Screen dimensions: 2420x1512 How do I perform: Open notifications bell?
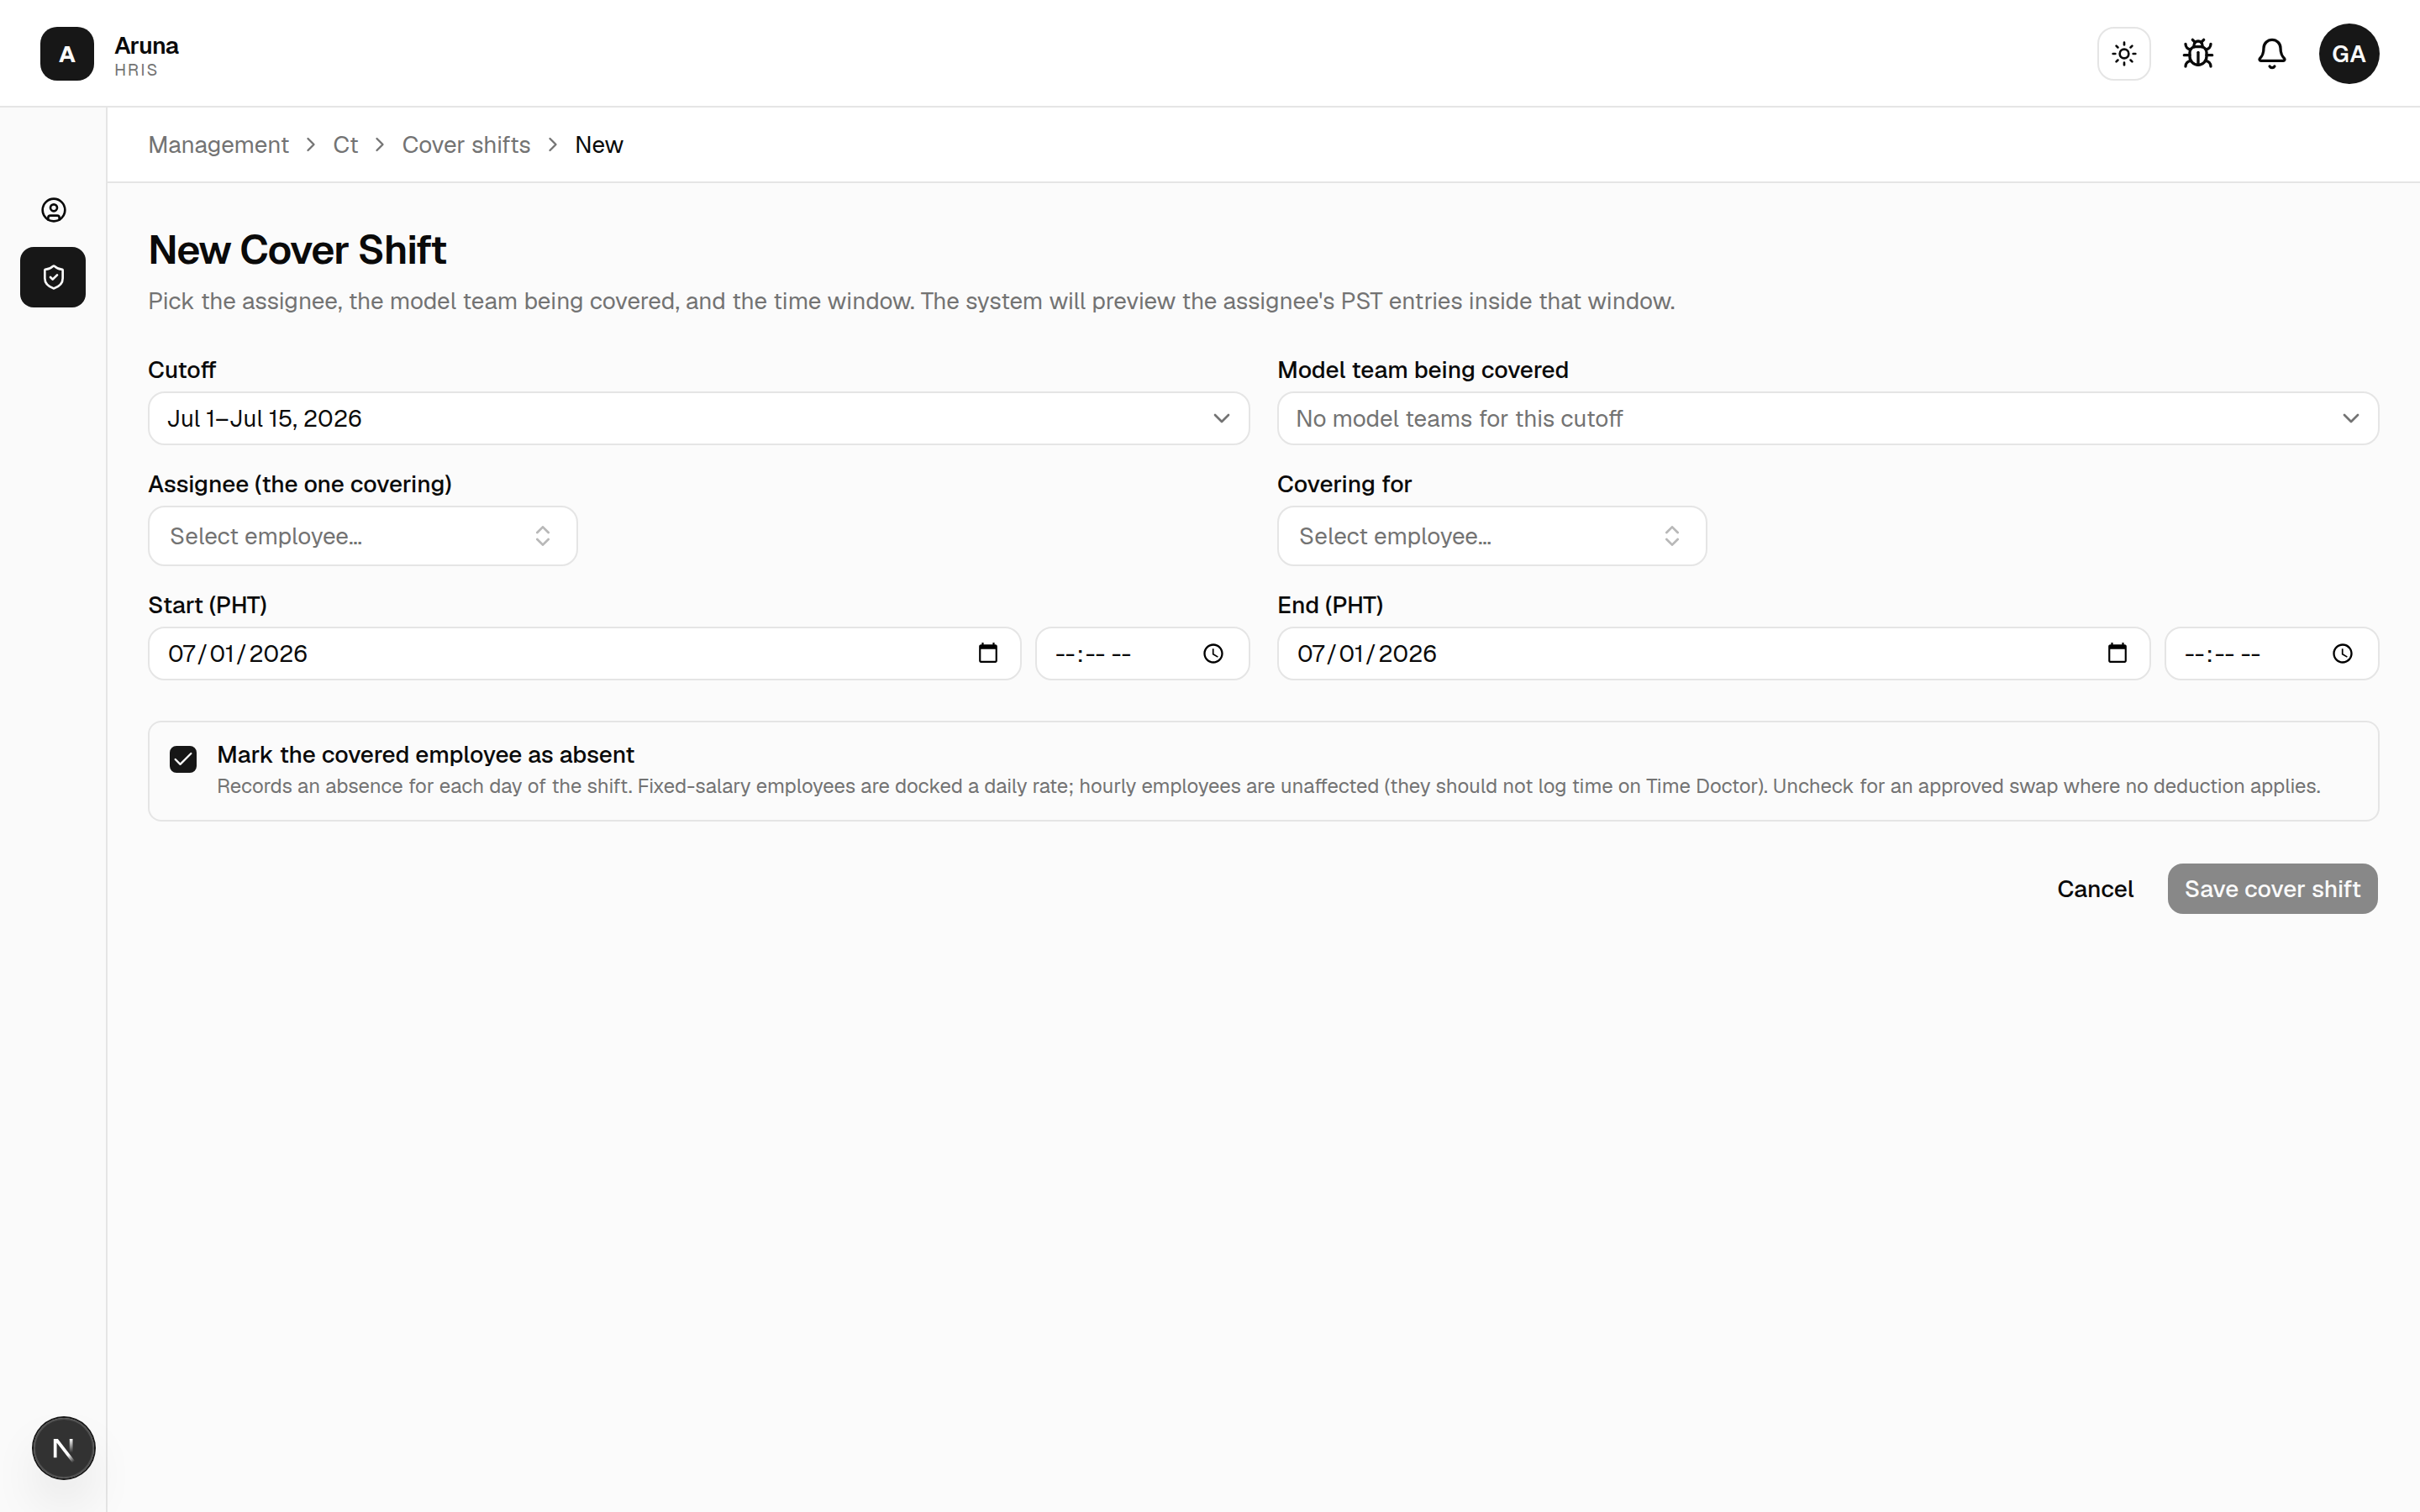2272,54
